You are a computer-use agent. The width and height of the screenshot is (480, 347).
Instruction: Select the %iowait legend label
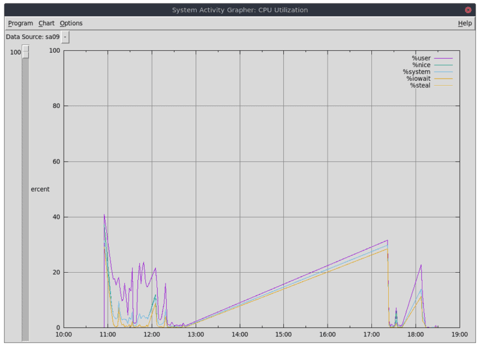point(418,79)
